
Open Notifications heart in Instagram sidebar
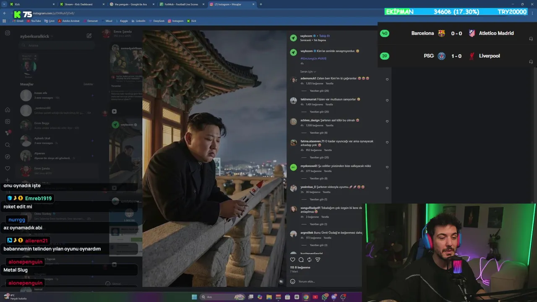[8, 168]
